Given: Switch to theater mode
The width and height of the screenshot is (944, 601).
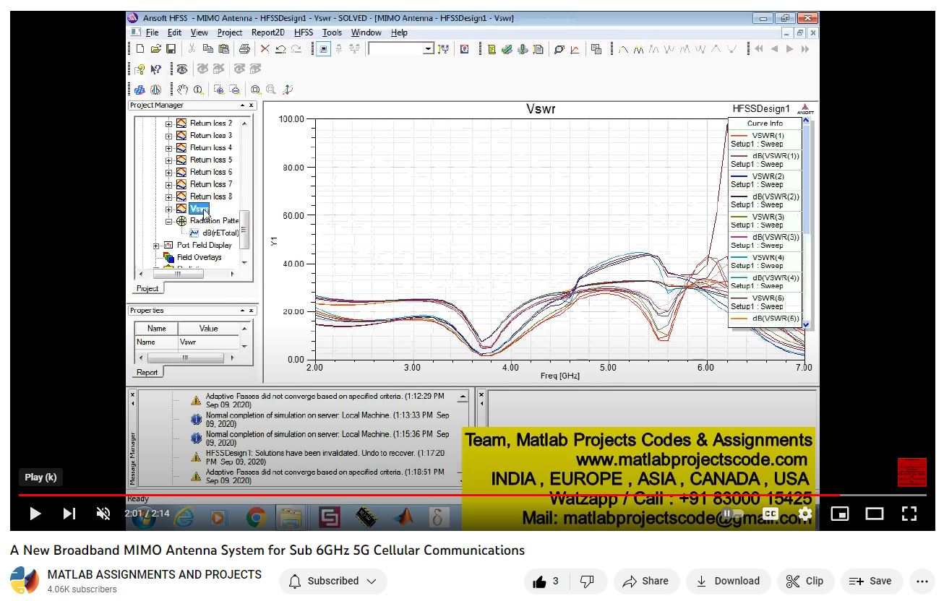Looking at the screenshot, I should click(875, 514).
